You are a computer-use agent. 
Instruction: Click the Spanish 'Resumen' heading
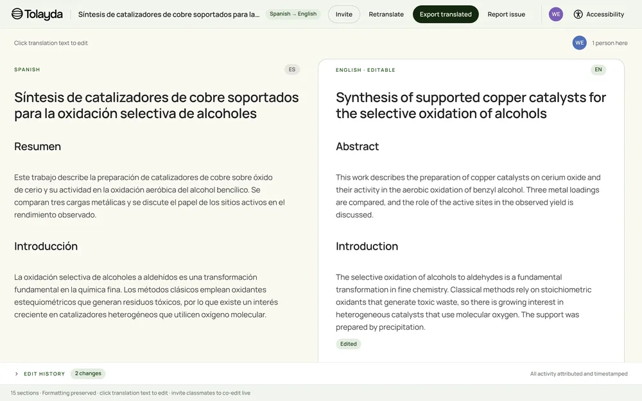38,146
